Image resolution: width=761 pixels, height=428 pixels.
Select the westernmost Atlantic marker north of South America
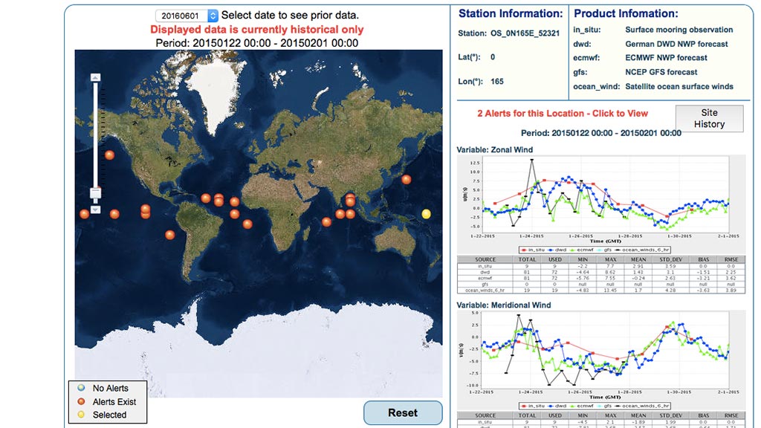[x=206, y=198]
